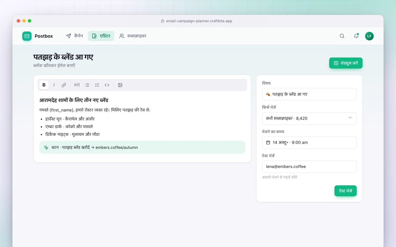The width and height of the screenshot is (396, 247).
Task: Go to the सब्सक्राइबर tab
Action: [x=133, y=36]
